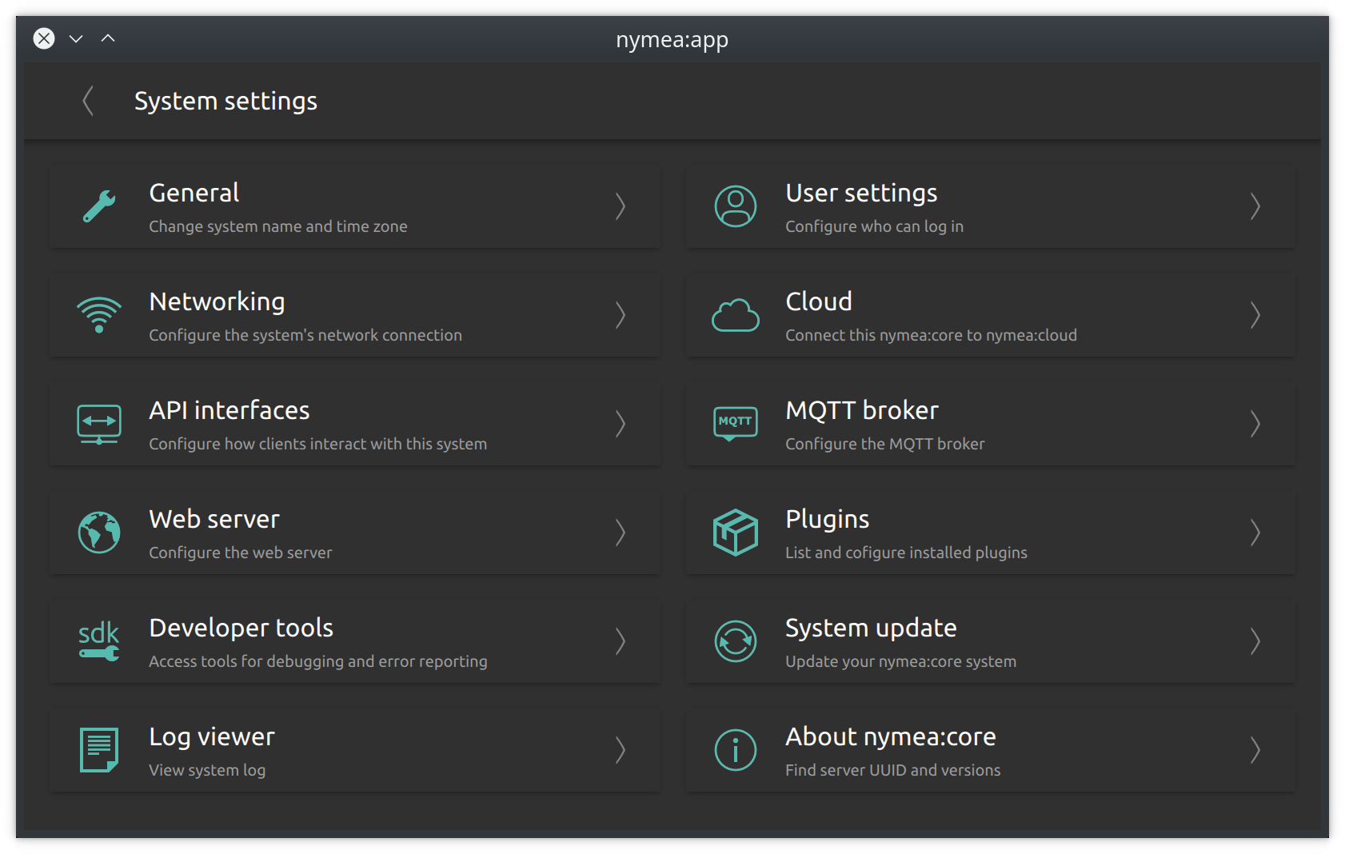Open the API interfaces title
1345x854 pixels.
[x=229, y=410]
